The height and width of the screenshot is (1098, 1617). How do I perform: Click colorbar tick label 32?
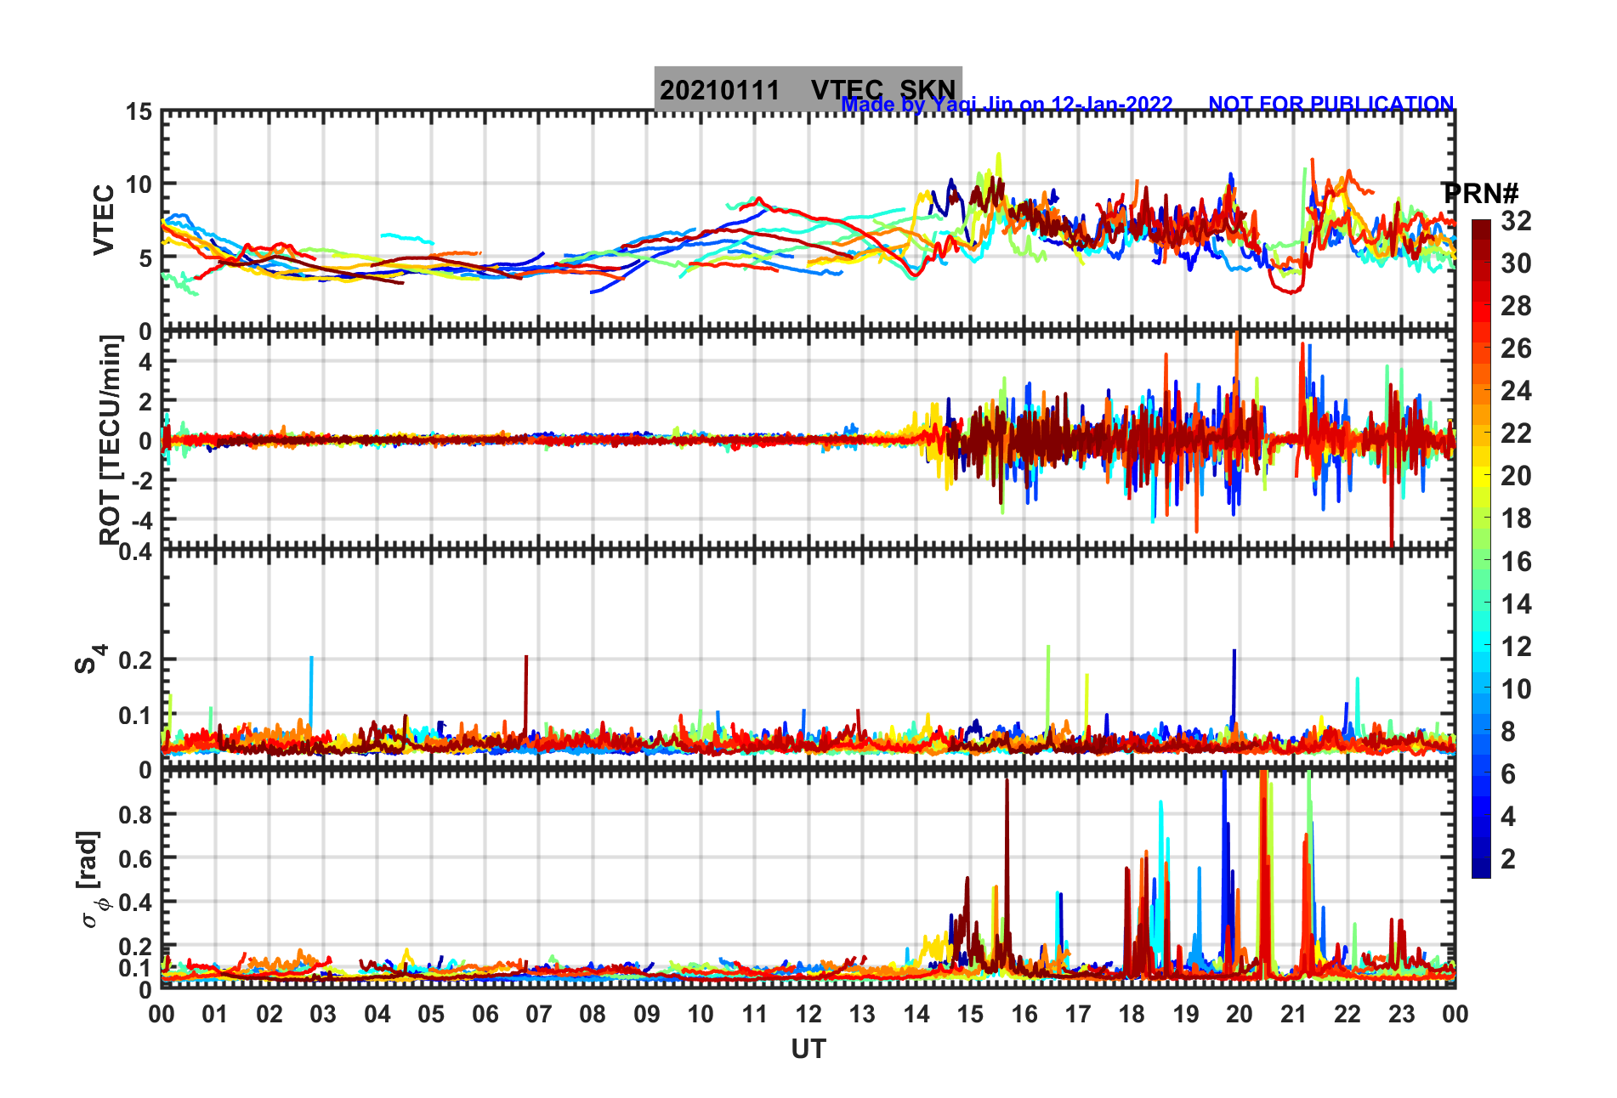point(1516,221)
